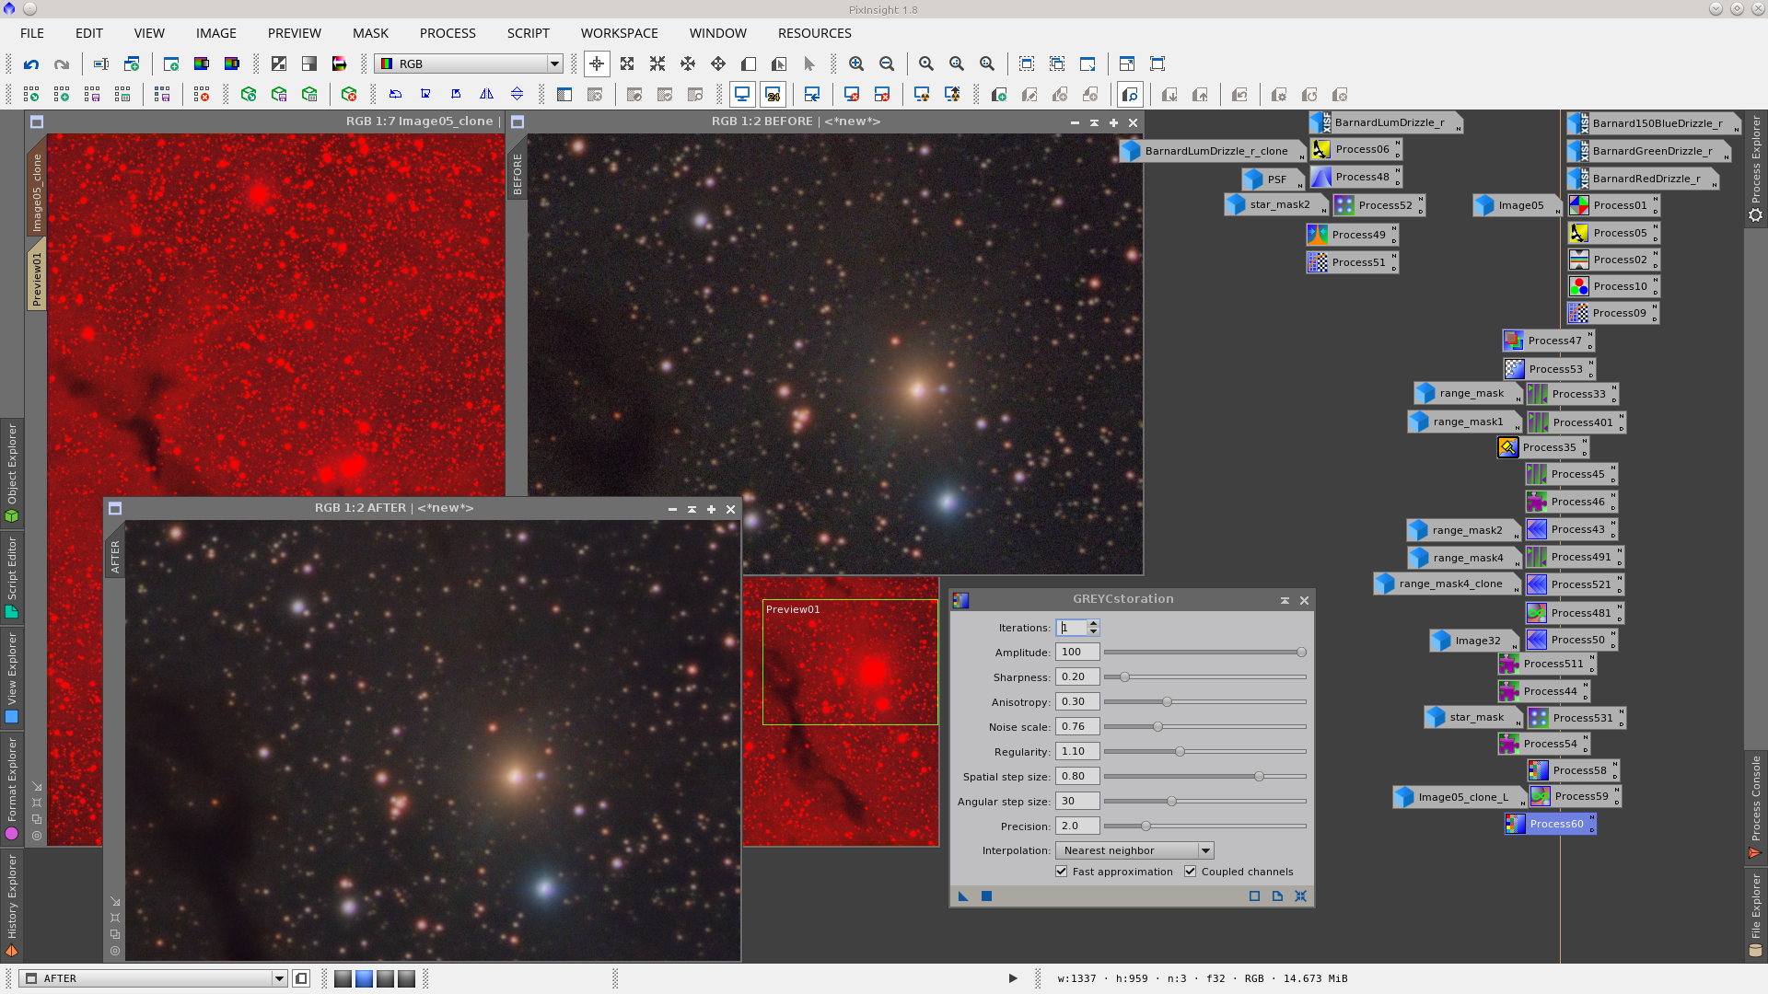Toggle the Coupled channels checkbox

click(1191, 872)
